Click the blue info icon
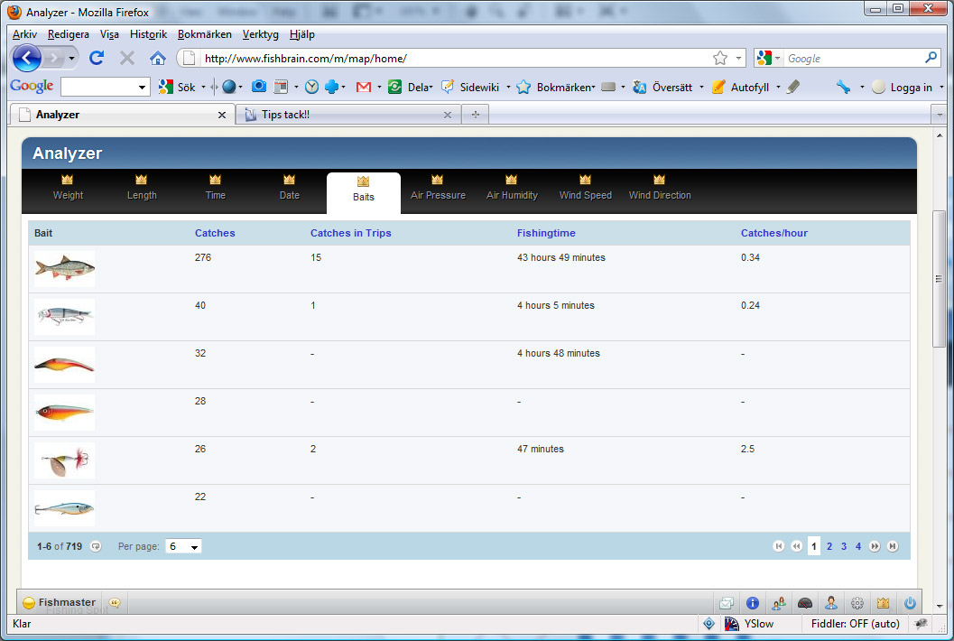 752,603
